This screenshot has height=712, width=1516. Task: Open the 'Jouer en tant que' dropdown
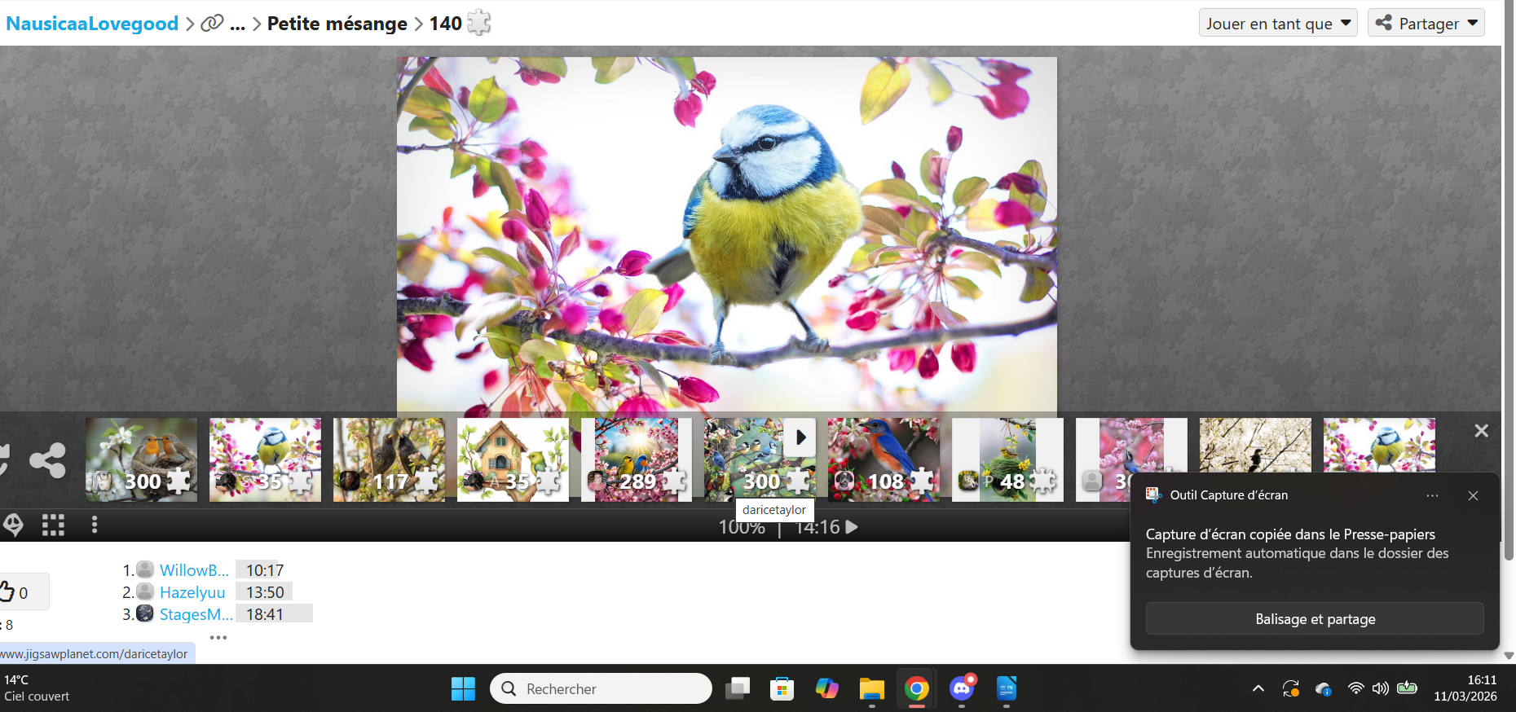[x=1278, y=23]
